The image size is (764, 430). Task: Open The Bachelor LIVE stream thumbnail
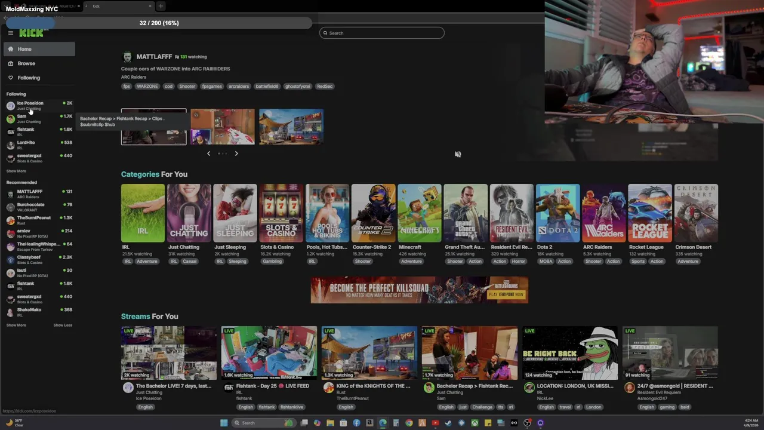pyautogui.click(x=169, y=353)
